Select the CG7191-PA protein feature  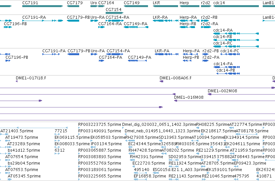[51, 54]
